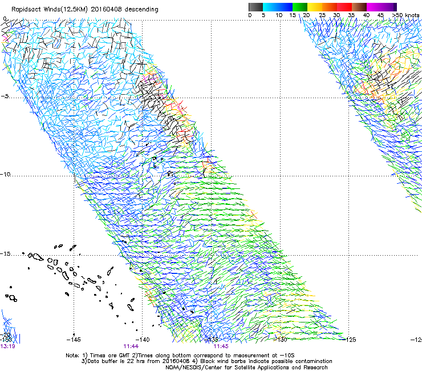Click the '-5' latitude axis label

pyautogui.click(x=5, y=96)
